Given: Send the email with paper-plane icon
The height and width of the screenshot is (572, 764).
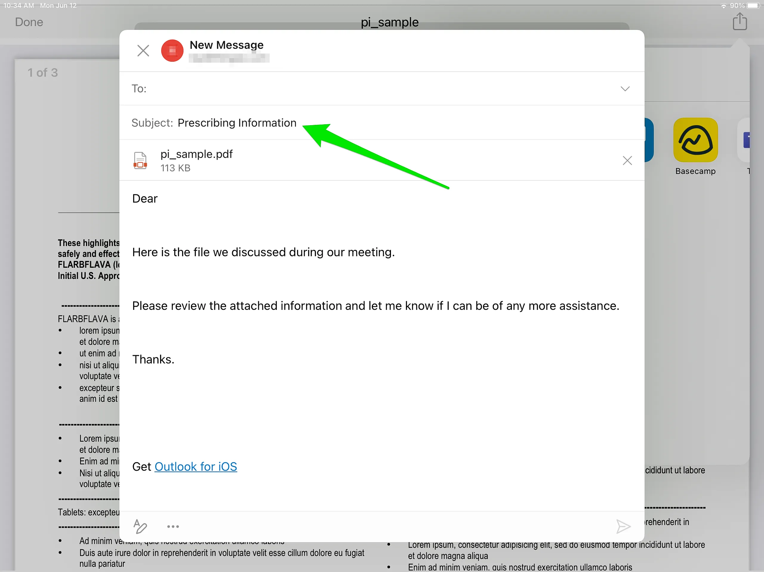Looking at the screenshot, I should coord(623,526).
